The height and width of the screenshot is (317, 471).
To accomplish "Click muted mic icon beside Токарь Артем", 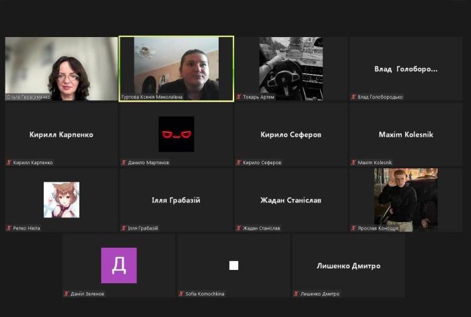I will pos(239,97).
